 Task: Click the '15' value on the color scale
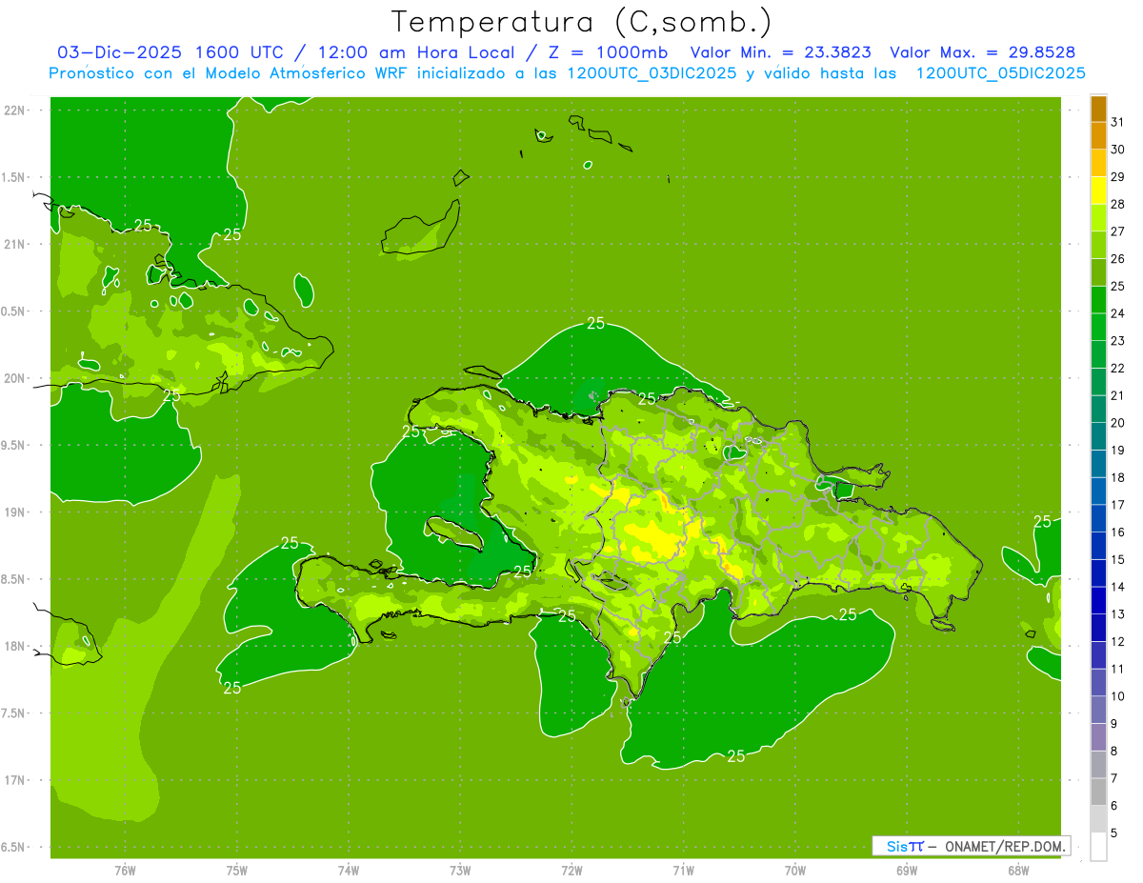tap(1118, 560)
